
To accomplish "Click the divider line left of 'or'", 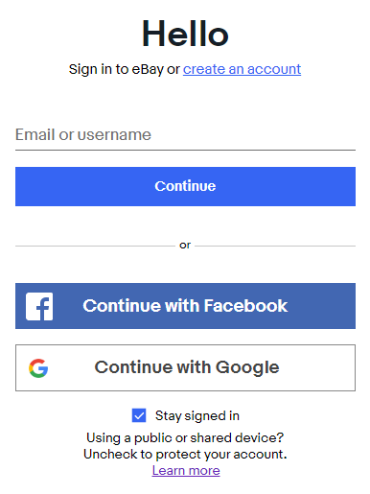I will [x=95, y=246].
